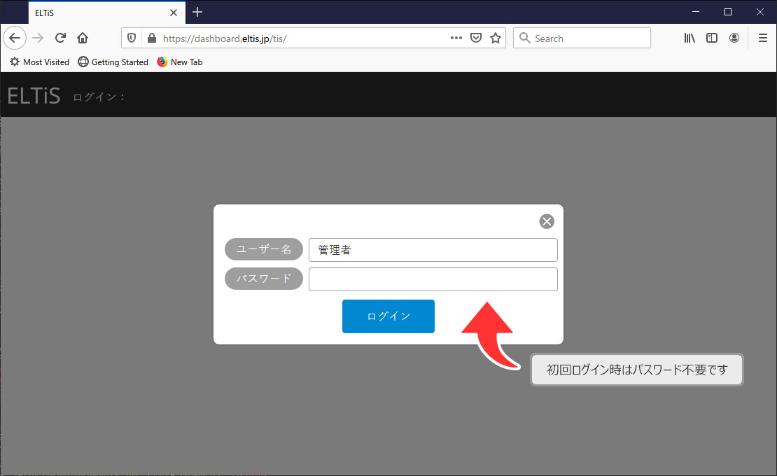Click the ログイン： text in header
This screenshot has height=476, width=777.
(99, 97)
